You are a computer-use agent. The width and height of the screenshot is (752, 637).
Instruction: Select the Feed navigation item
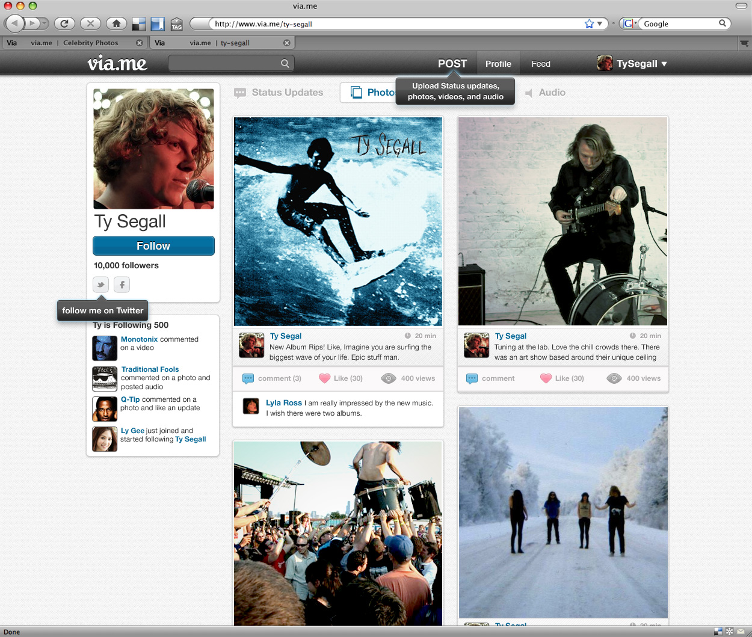click(540, 64)
